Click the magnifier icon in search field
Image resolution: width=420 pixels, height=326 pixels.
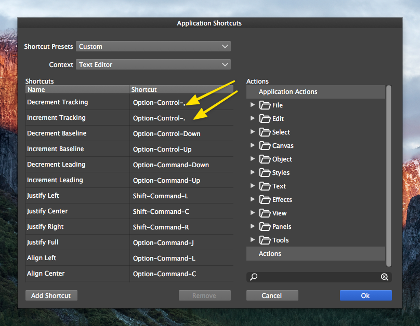[x=254, y=277]
